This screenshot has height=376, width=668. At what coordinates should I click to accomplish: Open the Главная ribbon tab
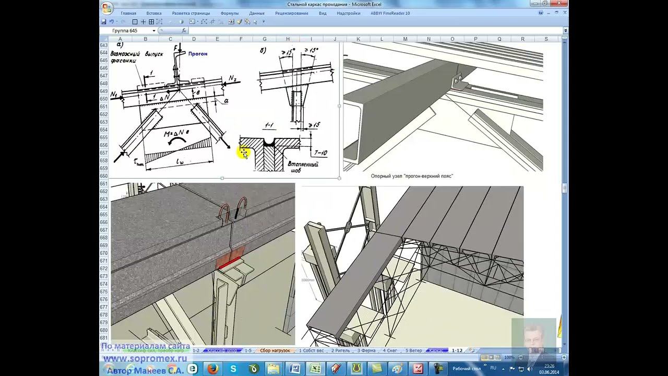click(128, 13)
